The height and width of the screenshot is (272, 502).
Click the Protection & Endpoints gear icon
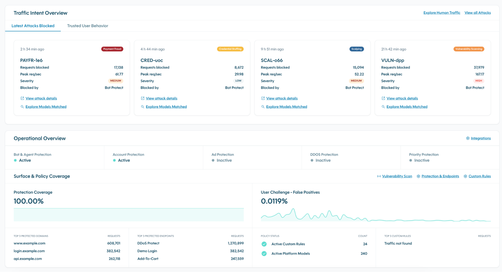418,176
